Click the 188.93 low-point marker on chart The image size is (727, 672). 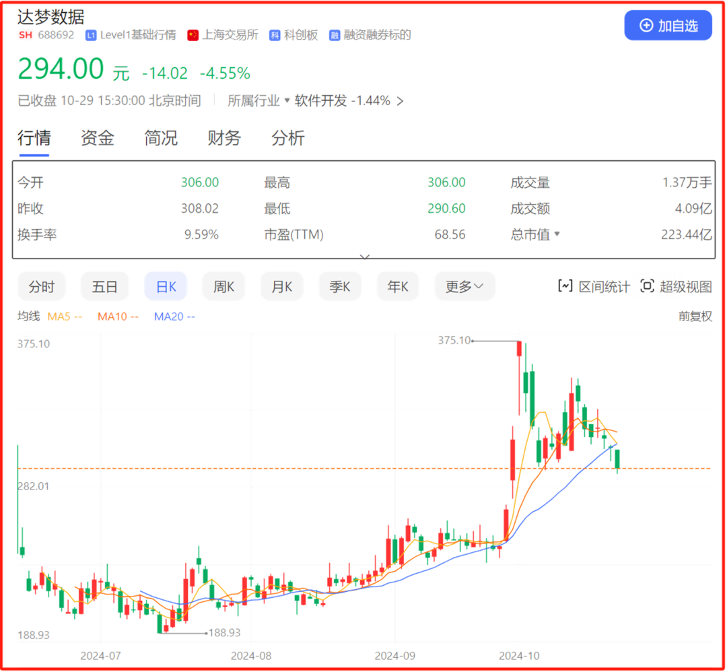click(x=224, y=634)
